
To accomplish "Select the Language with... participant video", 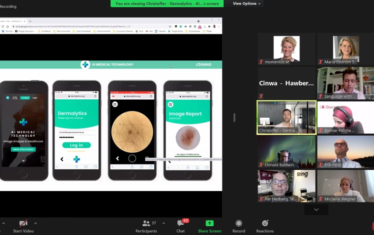I will point(346,83).
